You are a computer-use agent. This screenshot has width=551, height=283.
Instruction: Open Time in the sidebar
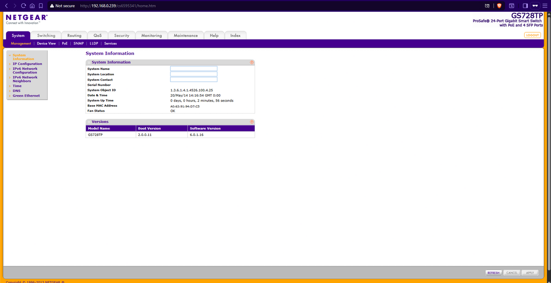click(x=17, y=86)
